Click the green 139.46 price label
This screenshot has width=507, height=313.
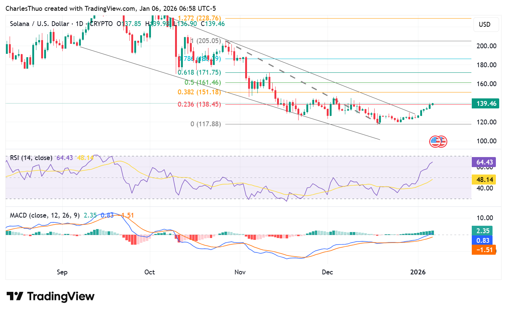coord(485,104)
